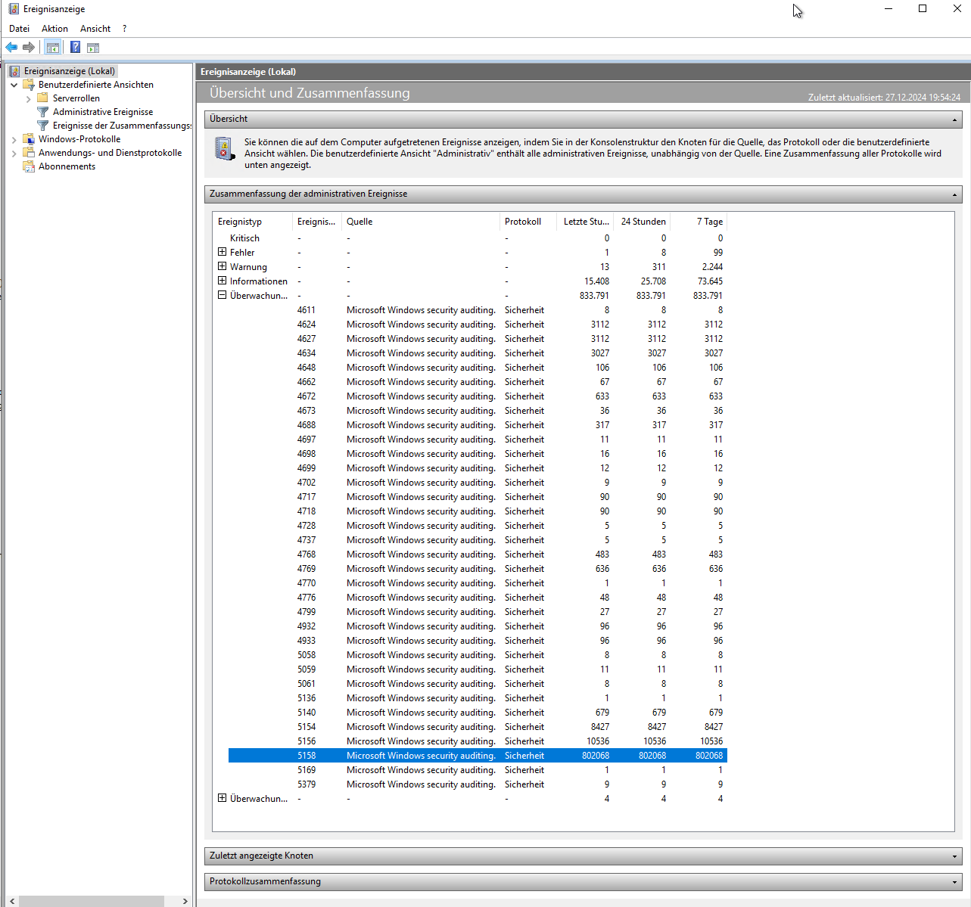
Task: Click right arrow of tree horizontal scrollbar
Action: coord(185,901)
